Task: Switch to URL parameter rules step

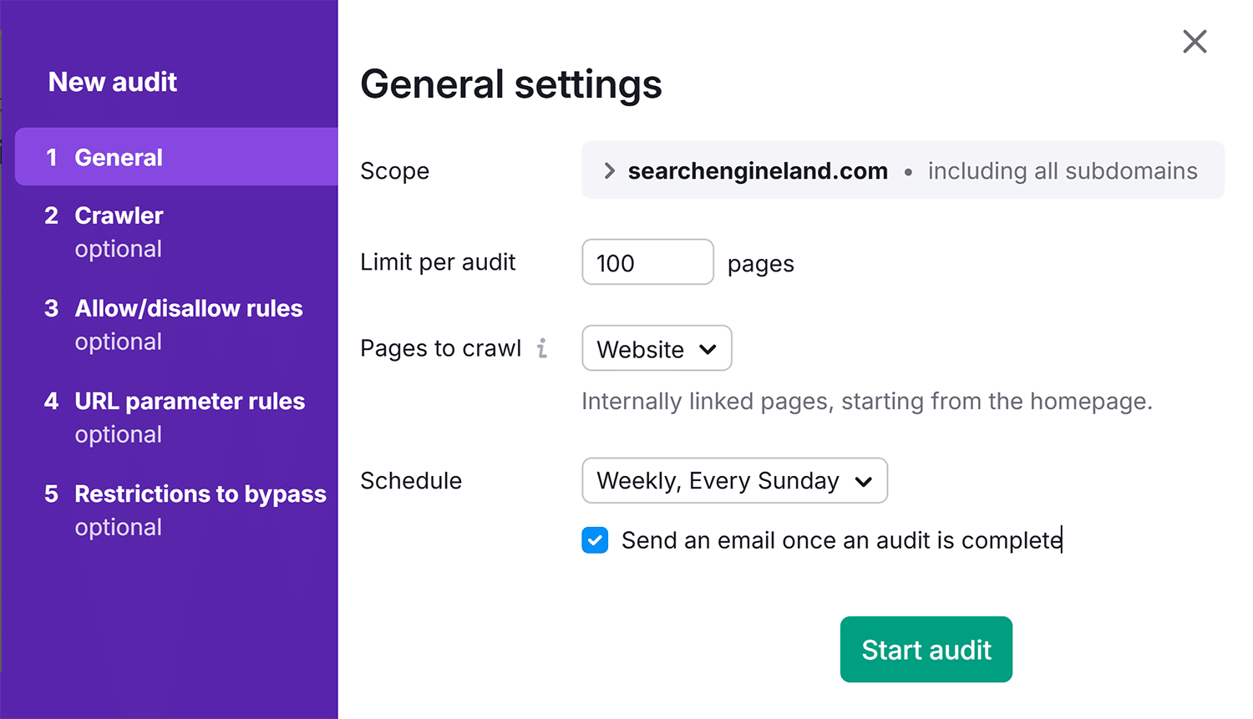Action: 175,417
